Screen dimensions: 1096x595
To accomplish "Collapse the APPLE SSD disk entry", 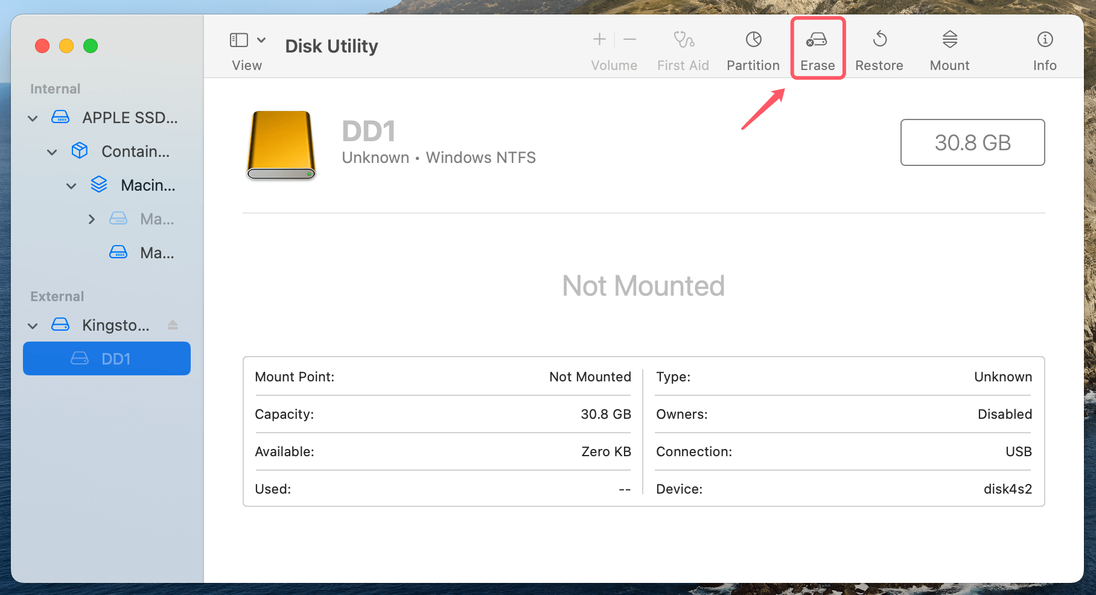I will click(x=33, y=118).
